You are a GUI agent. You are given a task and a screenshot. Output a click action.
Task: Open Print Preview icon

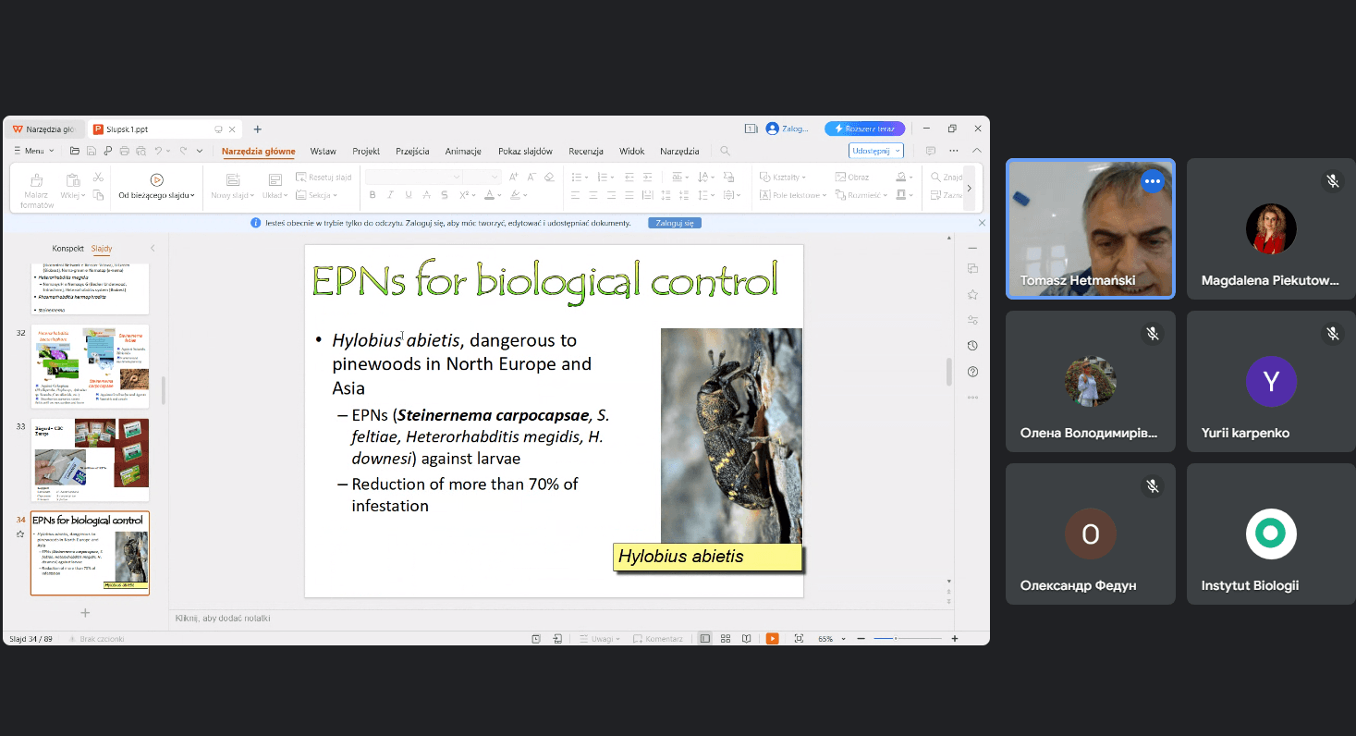pyautogui.click(x=140, y=151)
